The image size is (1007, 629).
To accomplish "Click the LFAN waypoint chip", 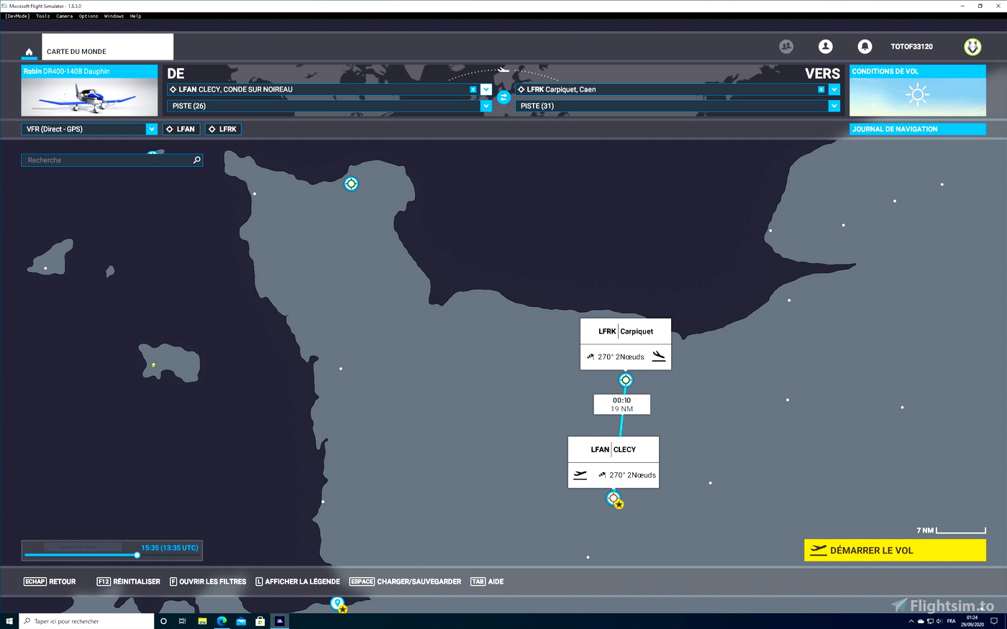I will click(x=181, y=129).
